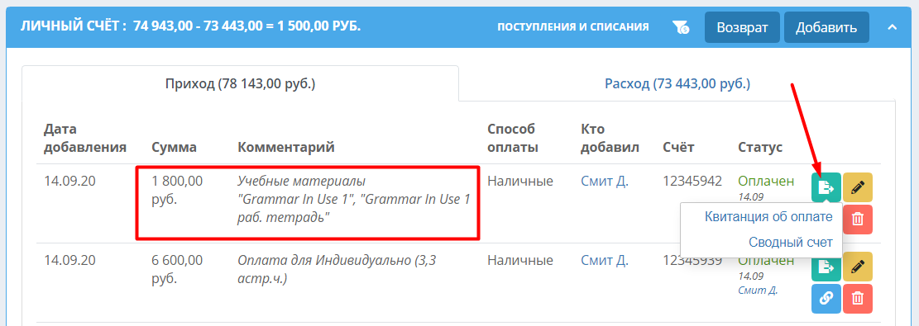The width and height of the screenshot is (919, 326).
Task: Click the Комментарий column header
Action: coord(286,147)
